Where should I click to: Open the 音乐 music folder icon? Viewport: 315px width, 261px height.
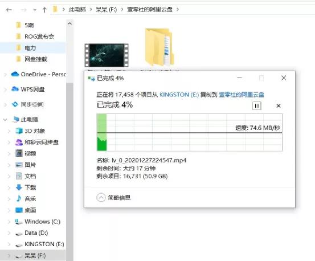click(x=19, y=198)
